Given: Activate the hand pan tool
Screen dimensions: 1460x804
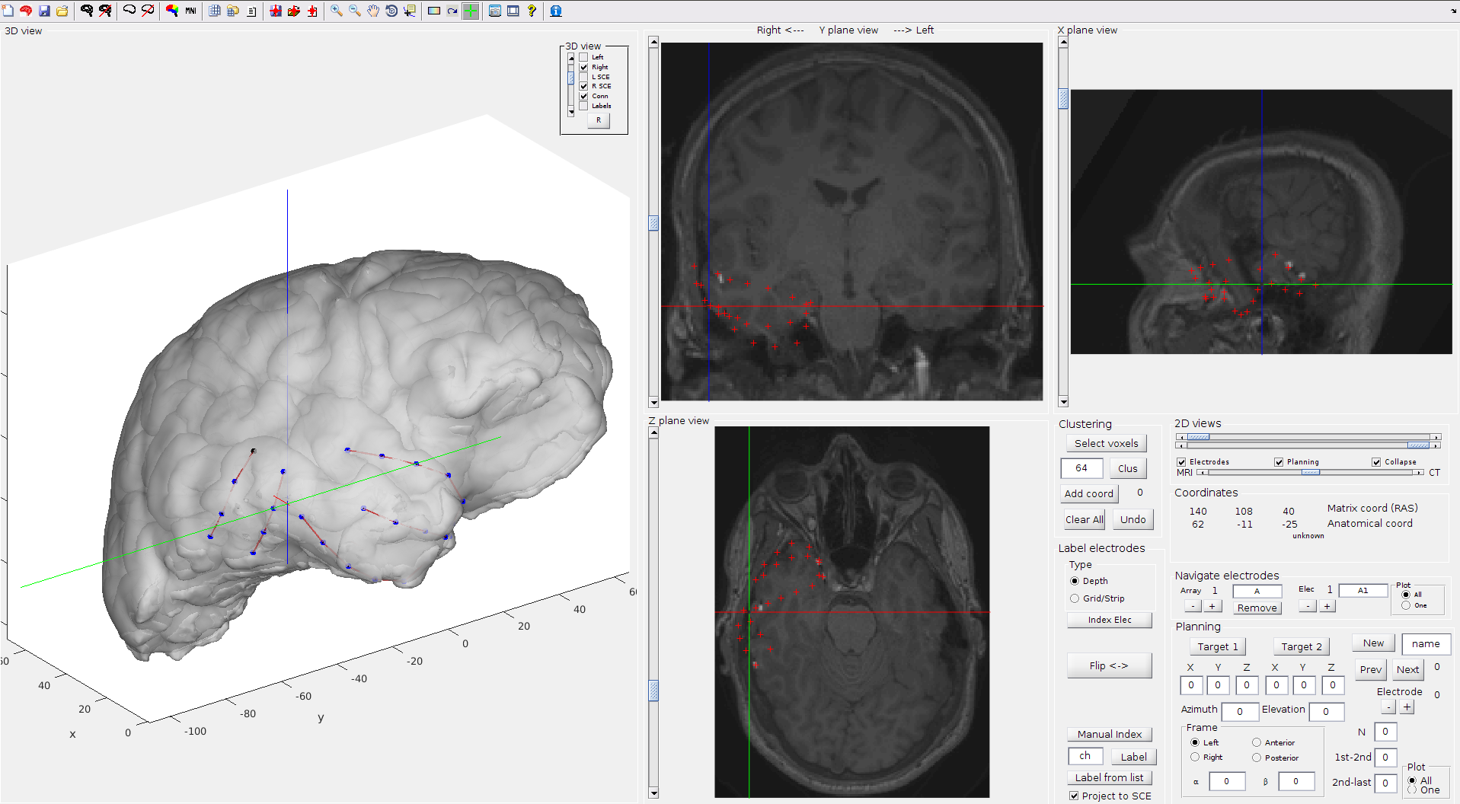Looking at the screenshot, I should tap(372, 11).
